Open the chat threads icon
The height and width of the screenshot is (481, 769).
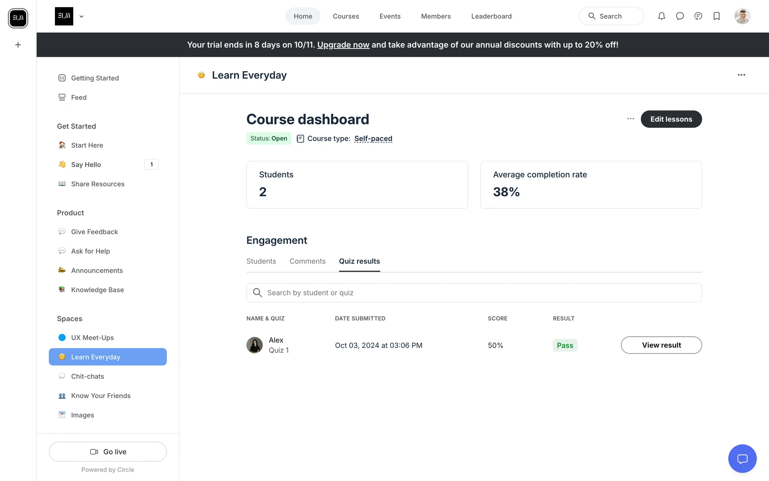[x=698, y=16]
